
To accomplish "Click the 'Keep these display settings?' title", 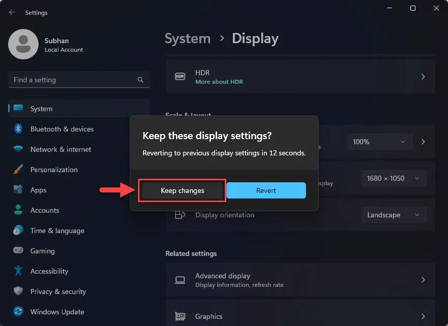I will click(x=207, y=136).
